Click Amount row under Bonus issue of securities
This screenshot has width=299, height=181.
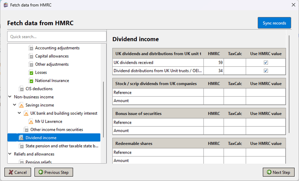[199, 131]
